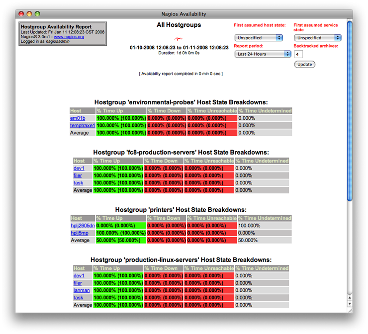The width and height of the screenshot is (368, 334).
Task: Click the 'Hostgroup 'environmental-probes' Host State Breakdowns' heading
Action: point(181,102)
